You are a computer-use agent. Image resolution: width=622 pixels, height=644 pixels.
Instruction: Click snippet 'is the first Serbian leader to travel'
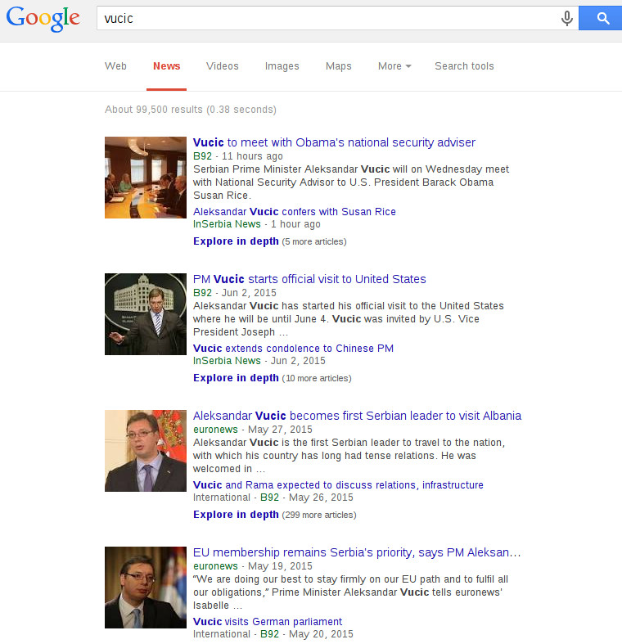pos(349,456)
